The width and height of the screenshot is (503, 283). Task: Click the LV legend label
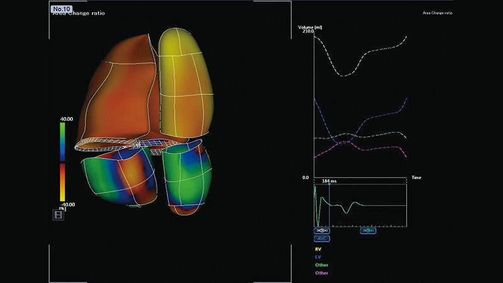[318, 257]
